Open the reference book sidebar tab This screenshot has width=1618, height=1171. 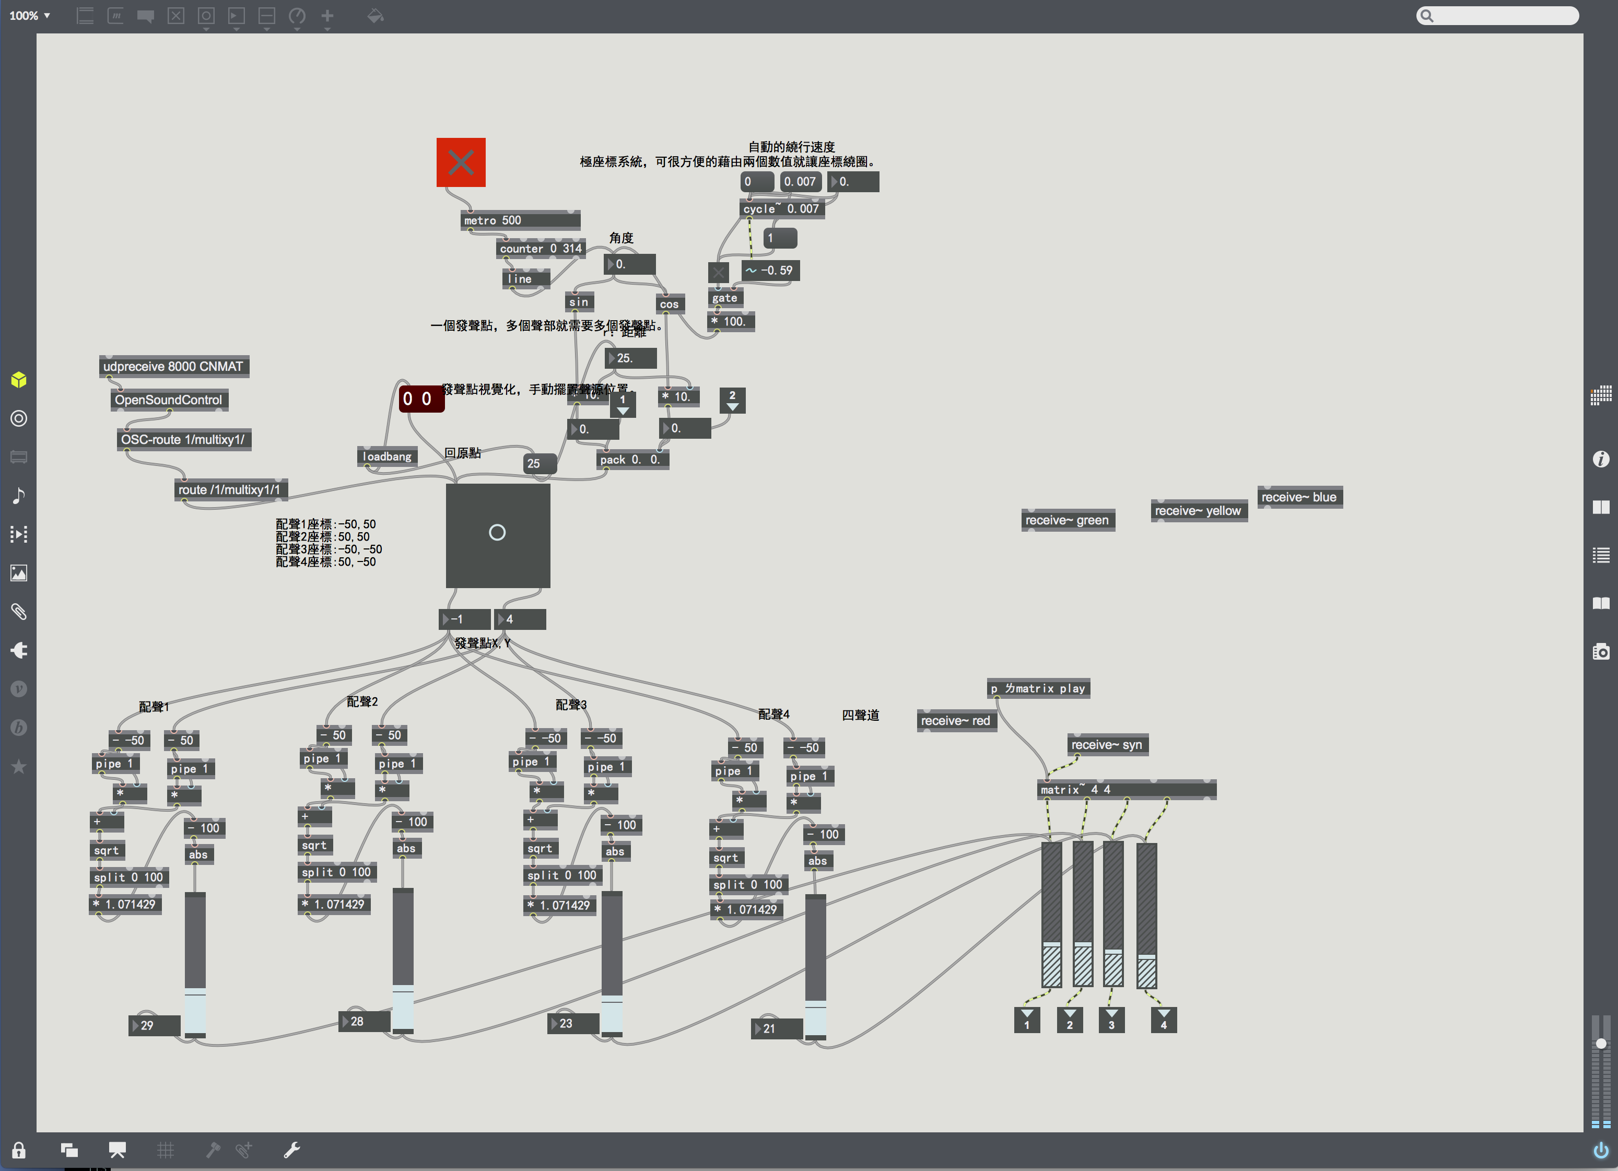coord(1601,604)
